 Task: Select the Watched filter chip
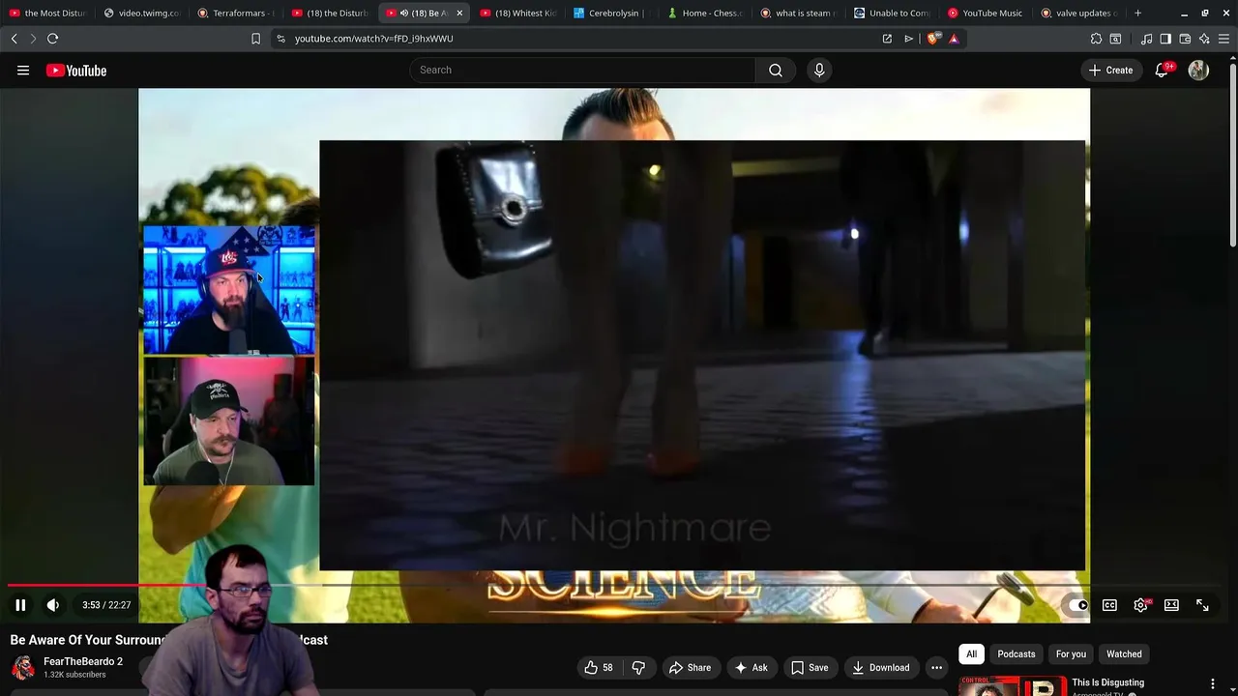[x=1124, y=654]
